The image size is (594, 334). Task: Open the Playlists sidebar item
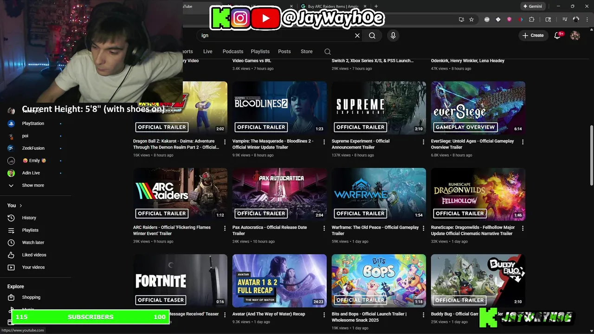click(30, 230)
